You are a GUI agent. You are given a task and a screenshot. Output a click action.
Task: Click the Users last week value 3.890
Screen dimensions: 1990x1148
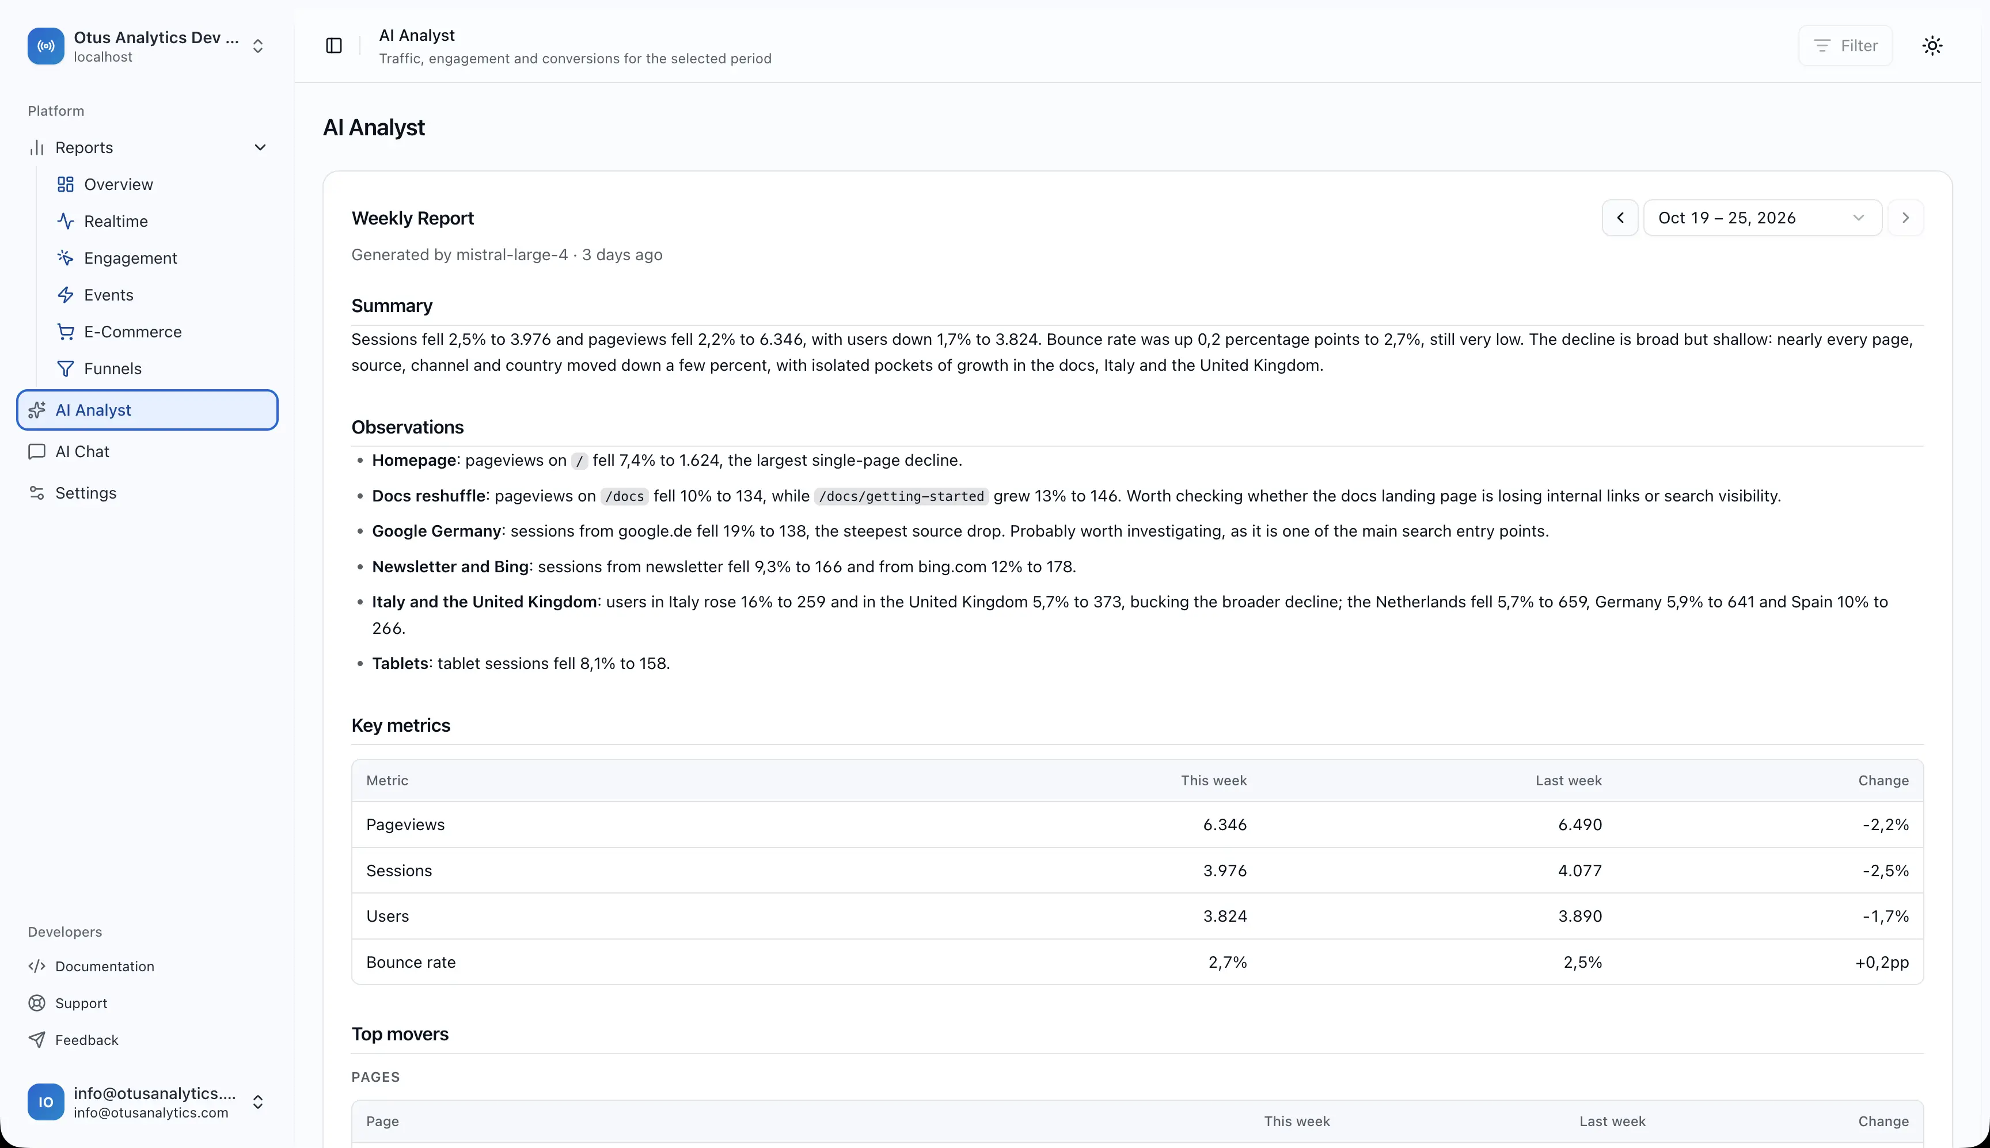(1579, 916)
